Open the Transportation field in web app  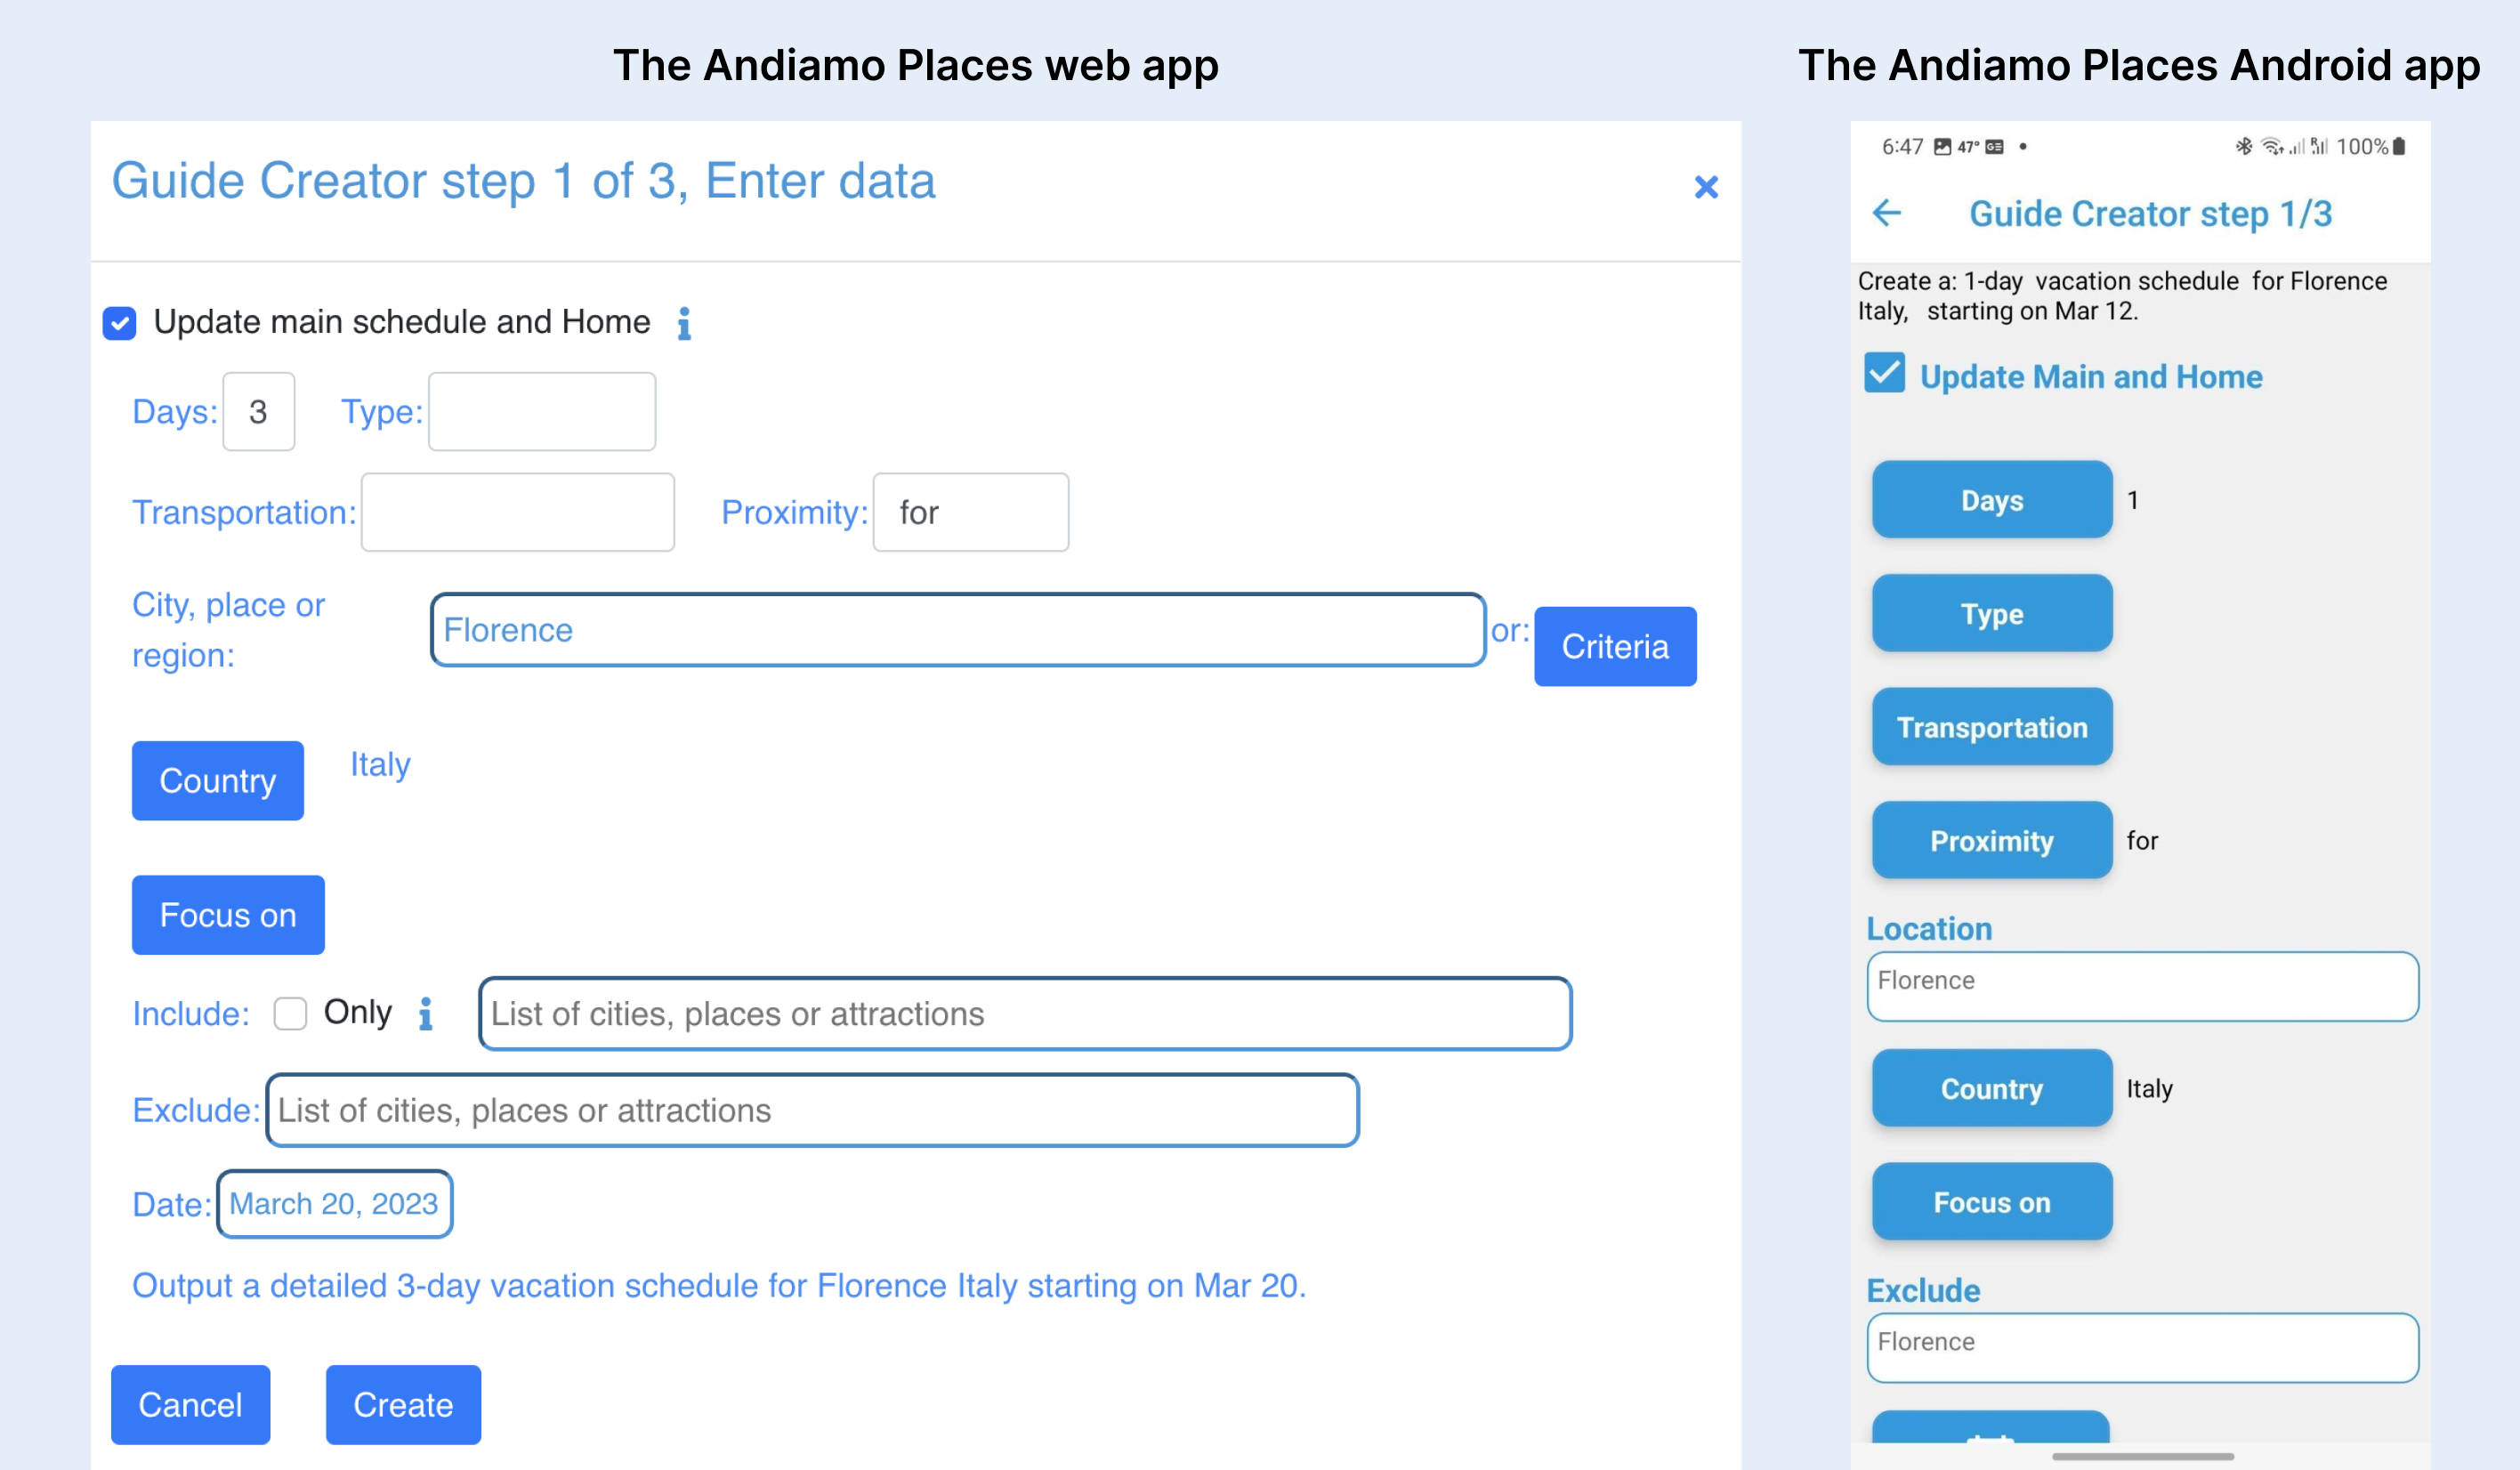pyautogui.click(x=517, y=512)
